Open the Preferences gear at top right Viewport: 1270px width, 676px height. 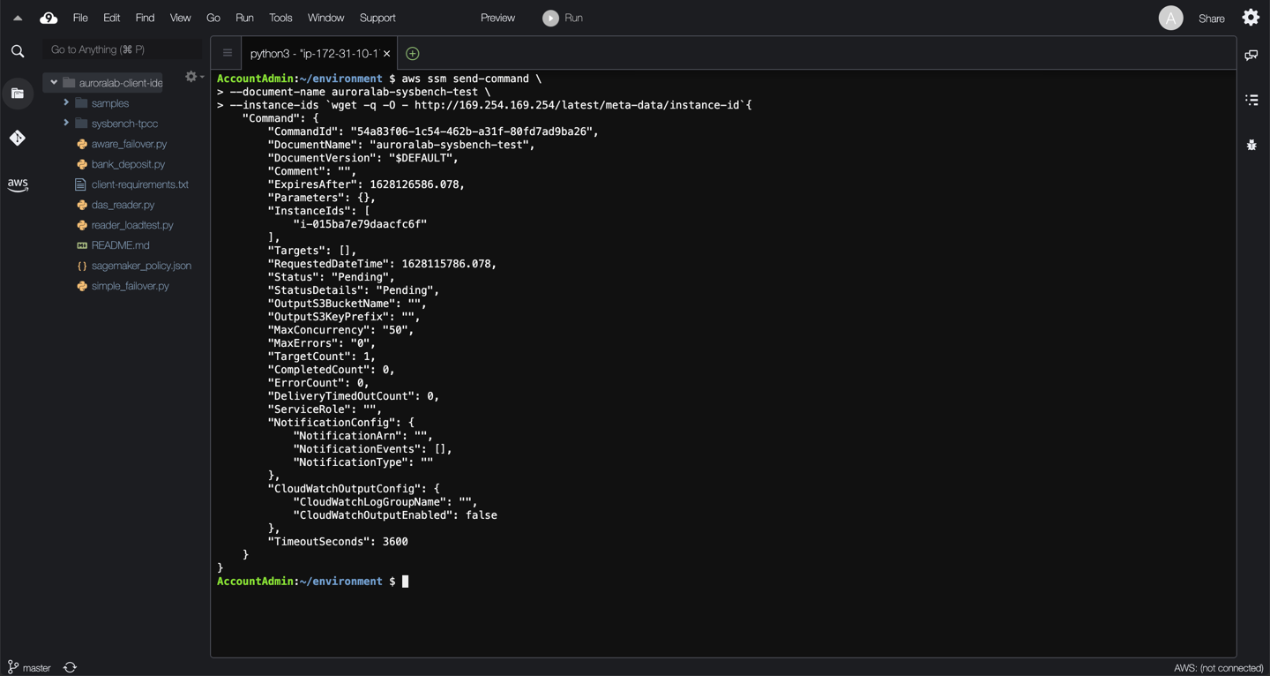point(1251,17)
